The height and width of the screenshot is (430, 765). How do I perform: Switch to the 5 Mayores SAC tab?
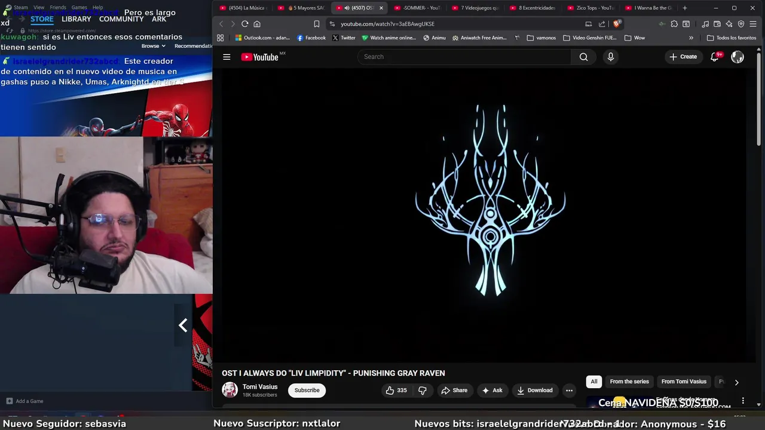pyautogui.click(x=301, y=8)
